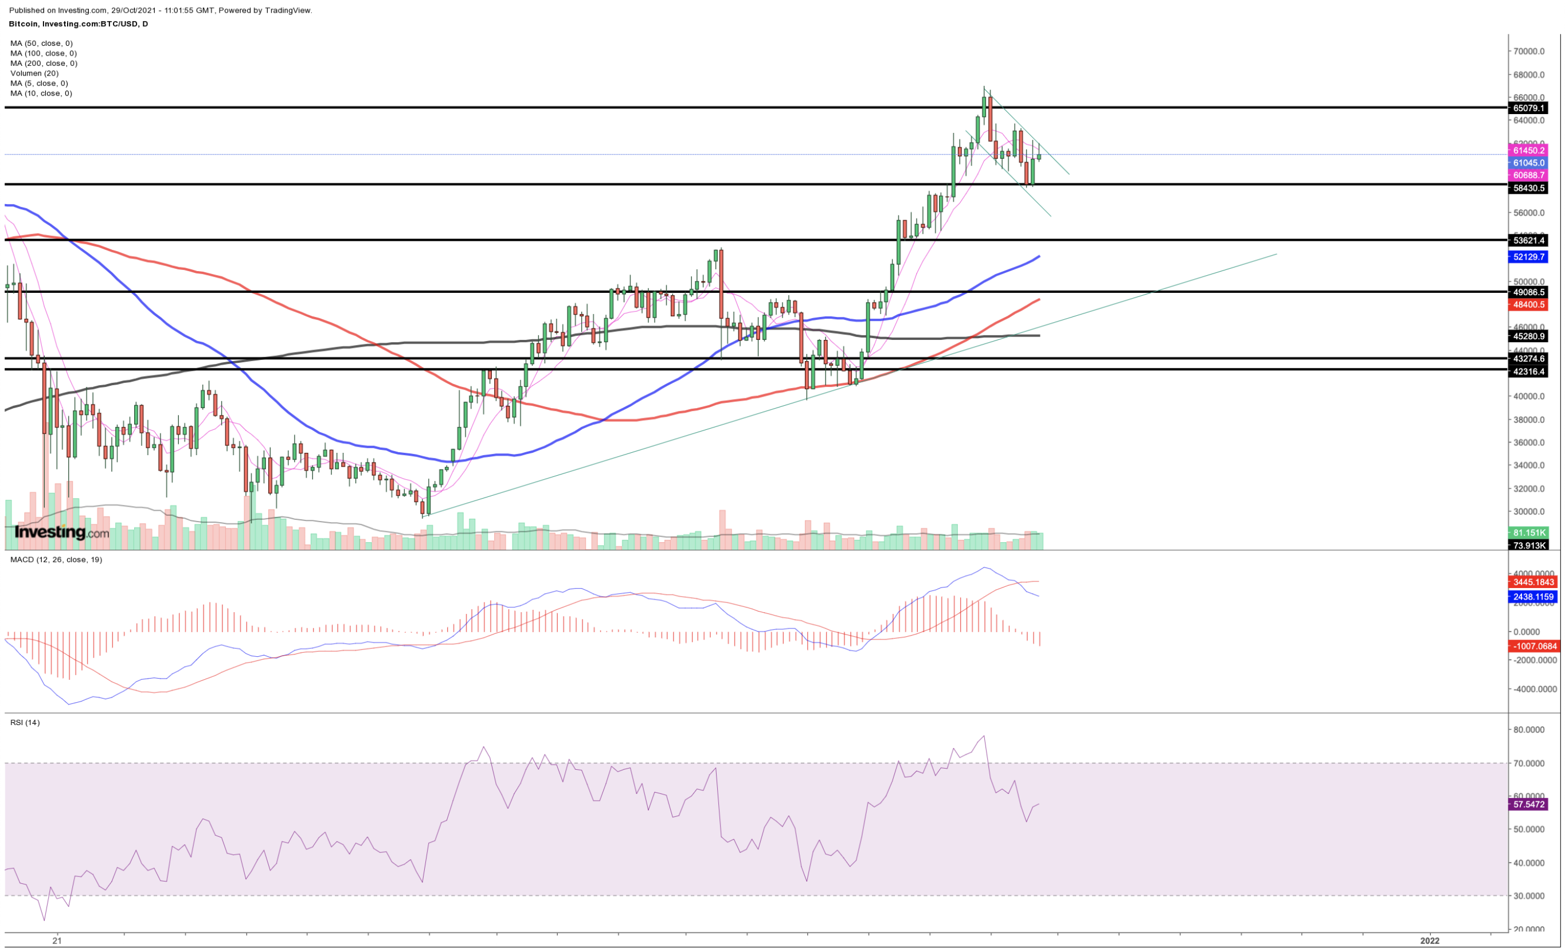Screen dimensions: 1565x948
Task: Click the '2022' time axis label
Action: point(1430,941)
